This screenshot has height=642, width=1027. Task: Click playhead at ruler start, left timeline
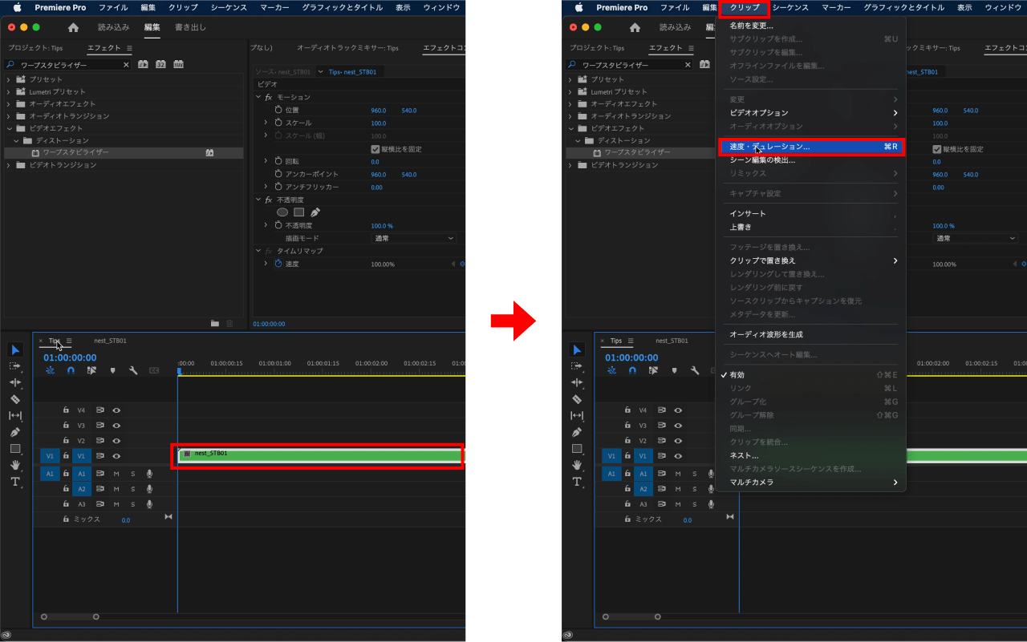pos(179,371)
